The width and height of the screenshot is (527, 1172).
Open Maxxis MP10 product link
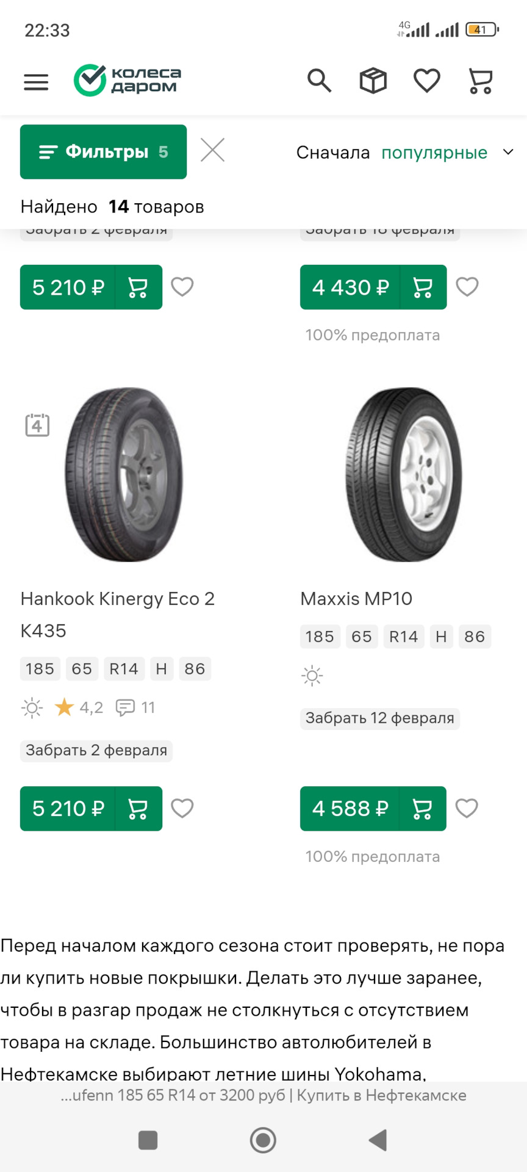356,599
